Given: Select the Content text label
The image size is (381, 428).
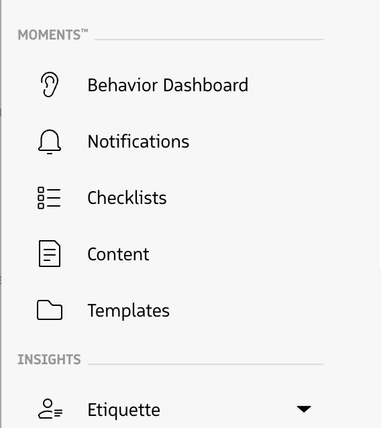Looking at the screenshot, I should (118, 254).
